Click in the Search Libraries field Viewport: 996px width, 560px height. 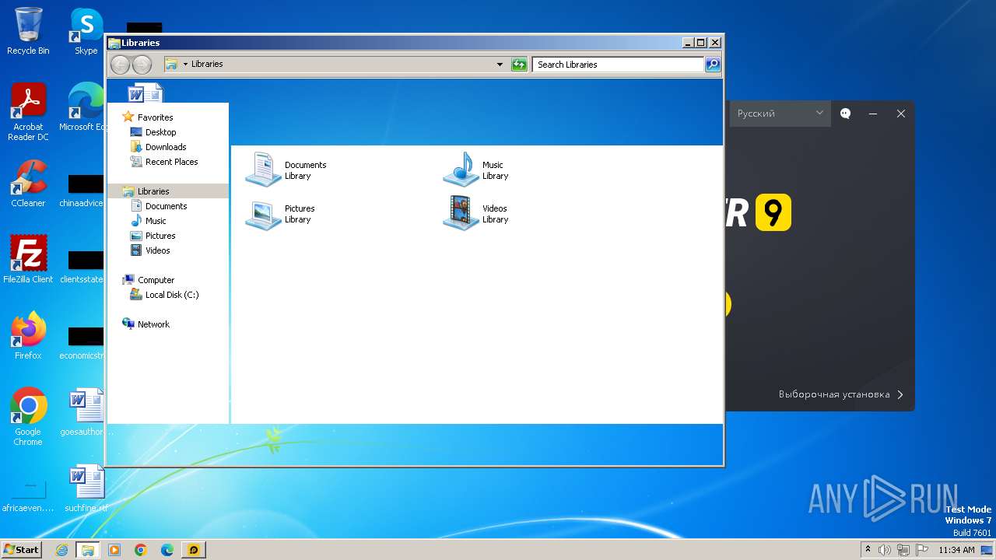(x=619, y=65)
